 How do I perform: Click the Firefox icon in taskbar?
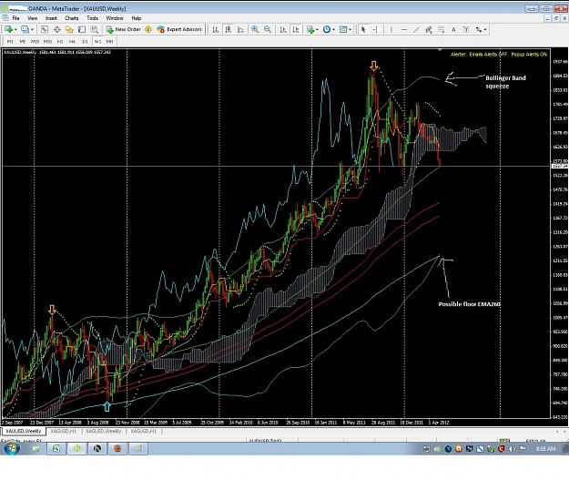point(117,449)
